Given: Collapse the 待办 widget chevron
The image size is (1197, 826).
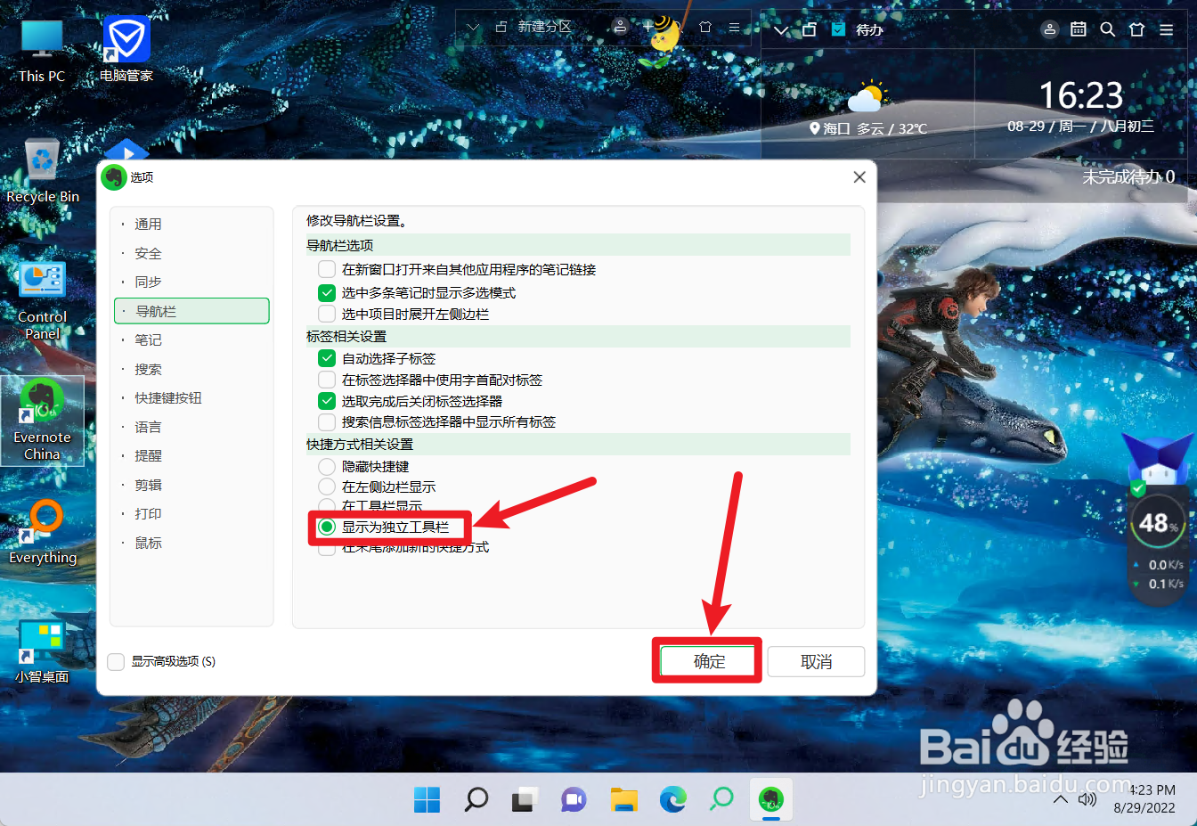Looking at the screenshot, I should coord(781,30).
